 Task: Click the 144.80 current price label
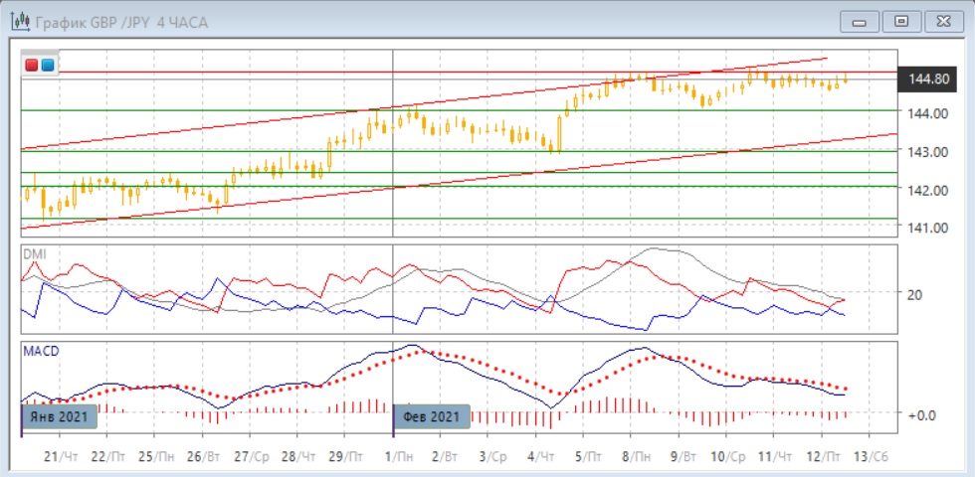click(x=925, y=79)
